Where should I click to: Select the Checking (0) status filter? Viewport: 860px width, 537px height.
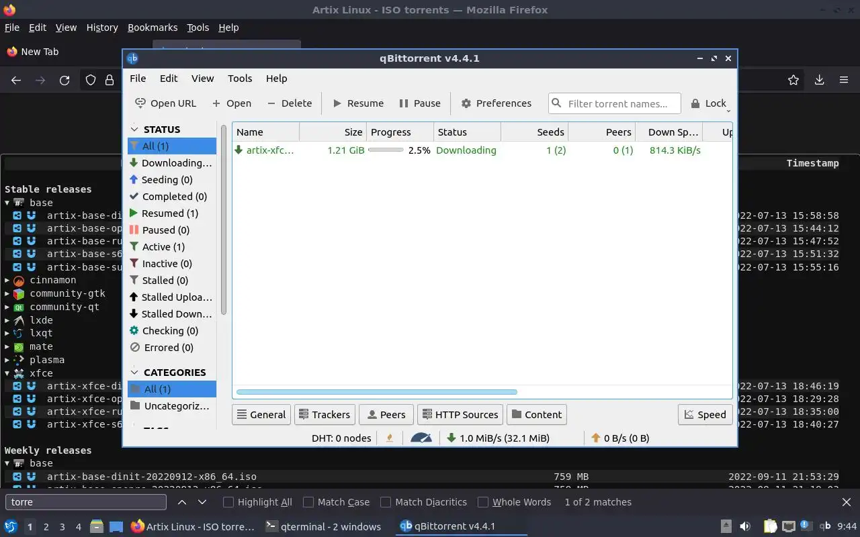tap(172, 331)
